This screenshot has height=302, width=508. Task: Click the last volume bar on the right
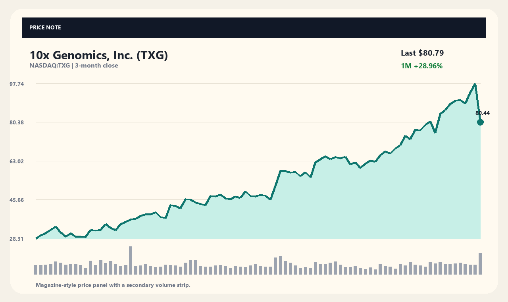tap(480, 263)
